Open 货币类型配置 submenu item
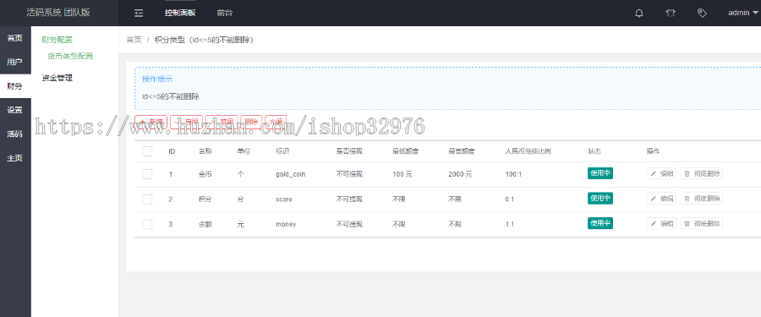Viewport: 761px width, 317px height. pyautogui.click(x=70, y=57)
